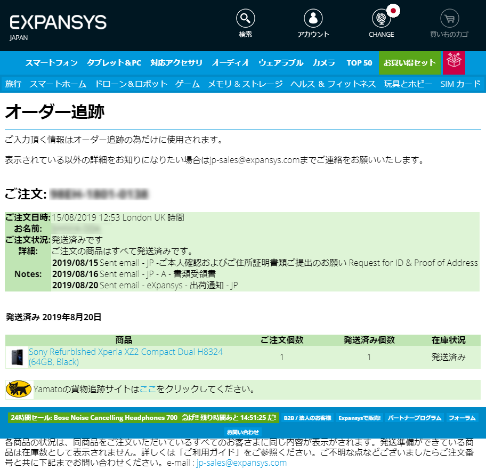Click Expansysで販売! button
The width and height of the screenshot is (486, 470).
pos(360,418)
